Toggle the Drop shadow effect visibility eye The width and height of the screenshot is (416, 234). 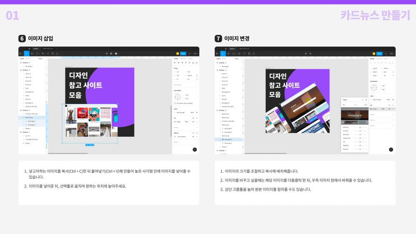[193, 136]
